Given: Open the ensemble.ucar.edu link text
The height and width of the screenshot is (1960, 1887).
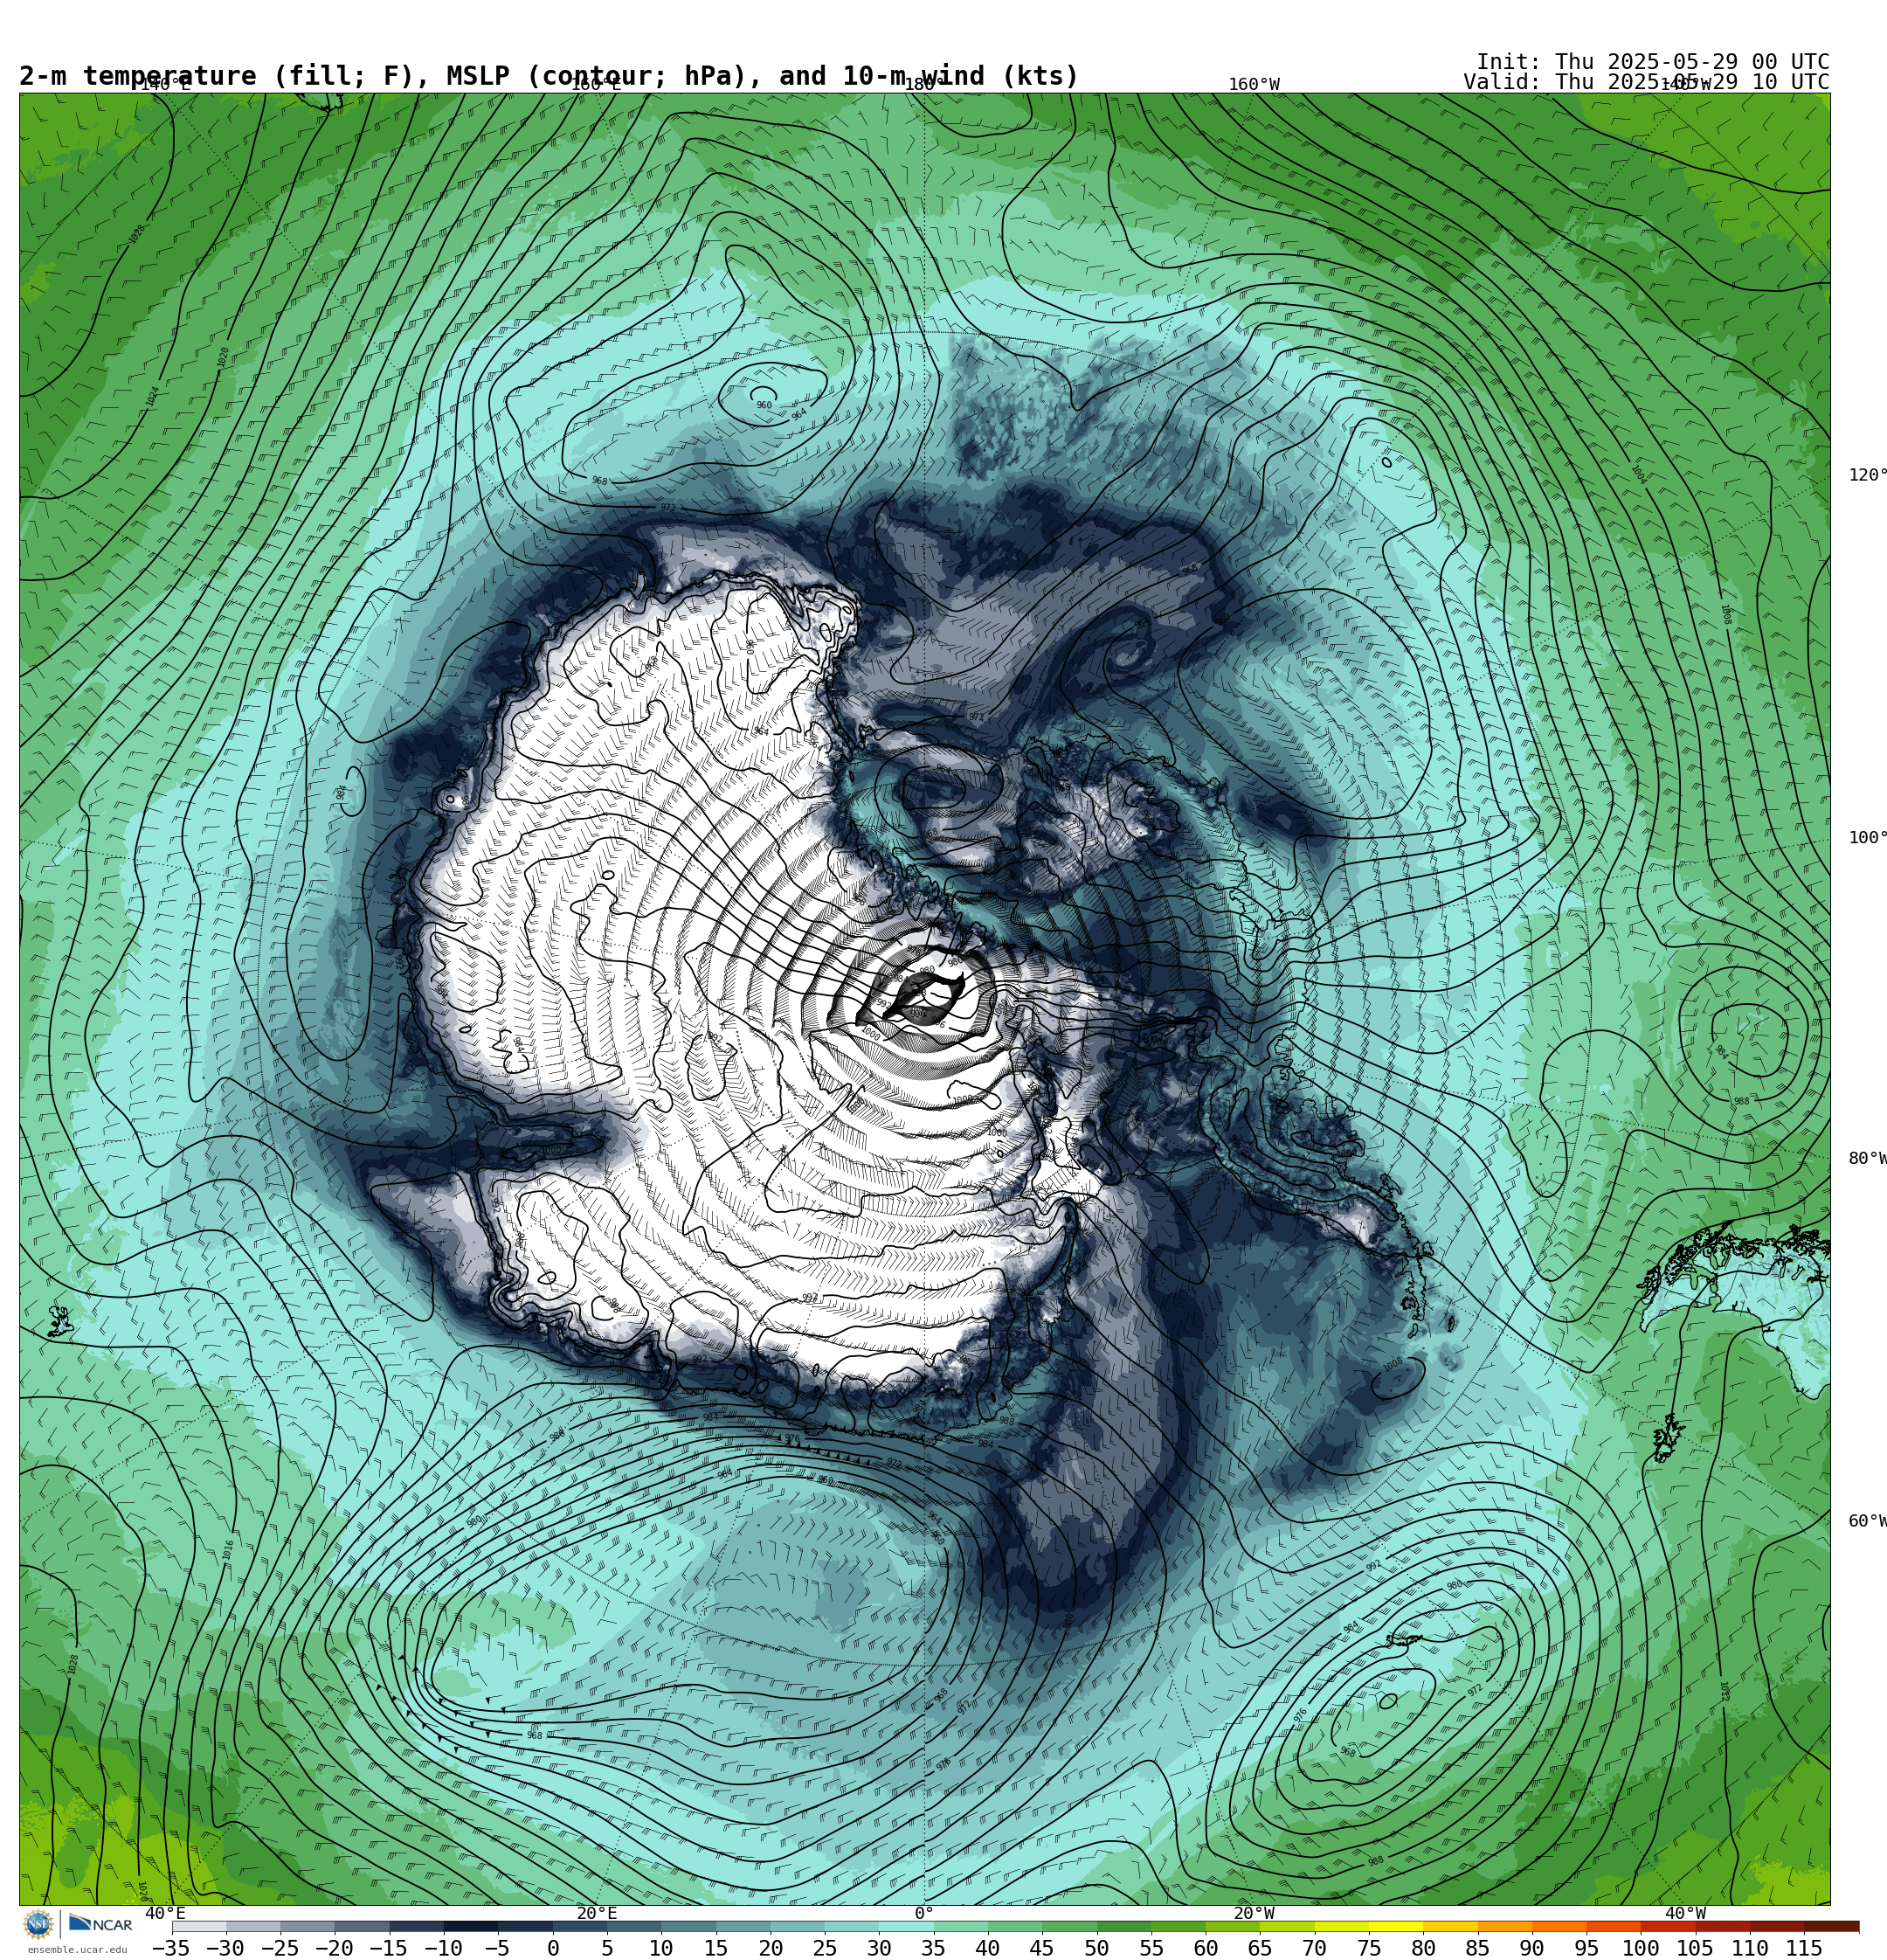Looking at the screenshot, I should point(77,1950).
